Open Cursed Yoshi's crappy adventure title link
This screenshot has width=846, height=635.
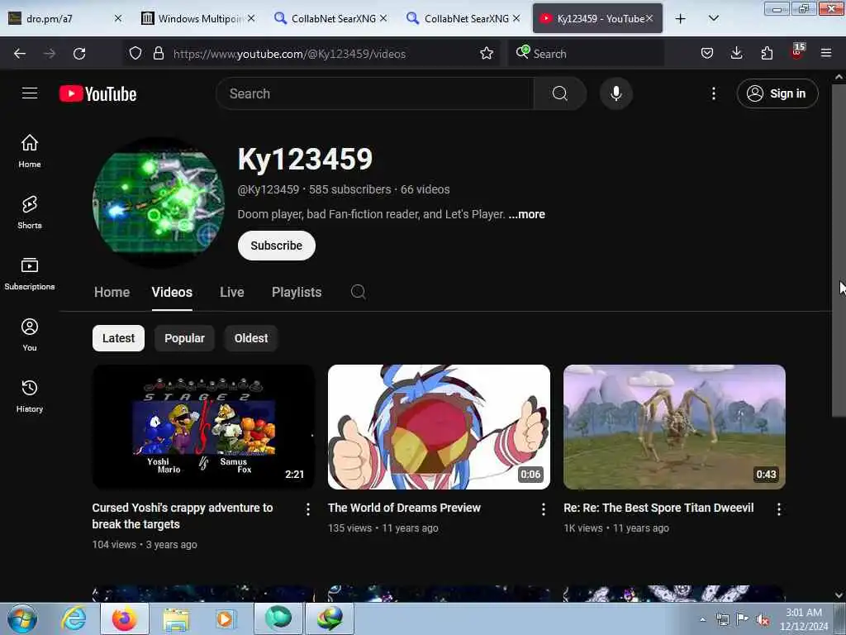(183, 516)
